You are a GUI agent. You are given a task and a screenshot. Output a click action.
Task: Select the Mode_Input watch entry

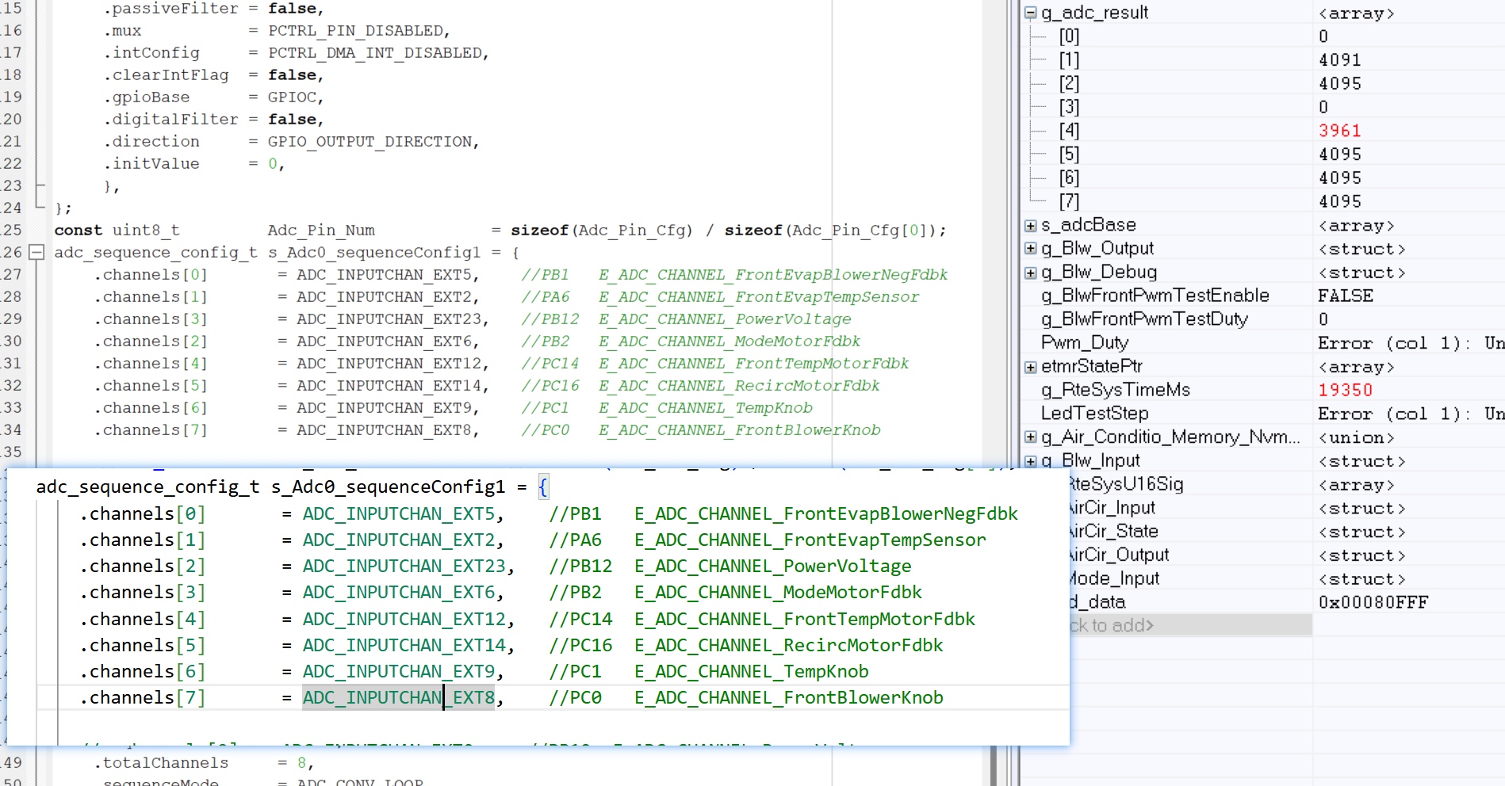click(x=1114, y=578)
